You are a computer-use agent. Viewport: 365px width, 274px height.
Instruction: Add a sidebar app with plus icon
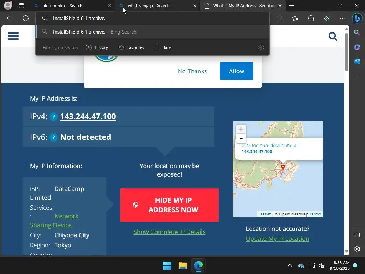(357, 77)
